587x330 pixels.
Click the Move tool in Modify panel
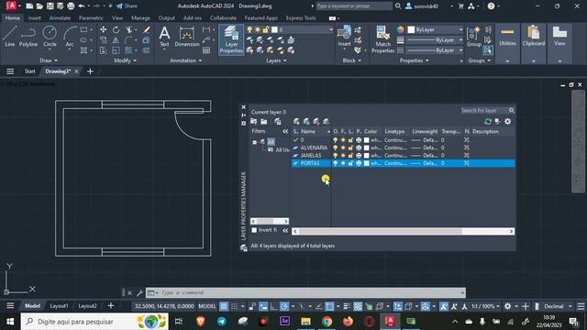(103, 29)
